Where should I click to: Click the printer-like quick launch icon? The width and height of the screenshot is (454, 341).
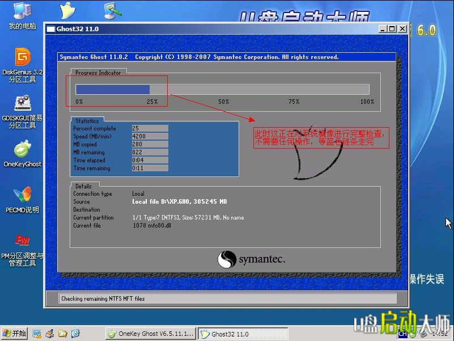pos(50,334)
